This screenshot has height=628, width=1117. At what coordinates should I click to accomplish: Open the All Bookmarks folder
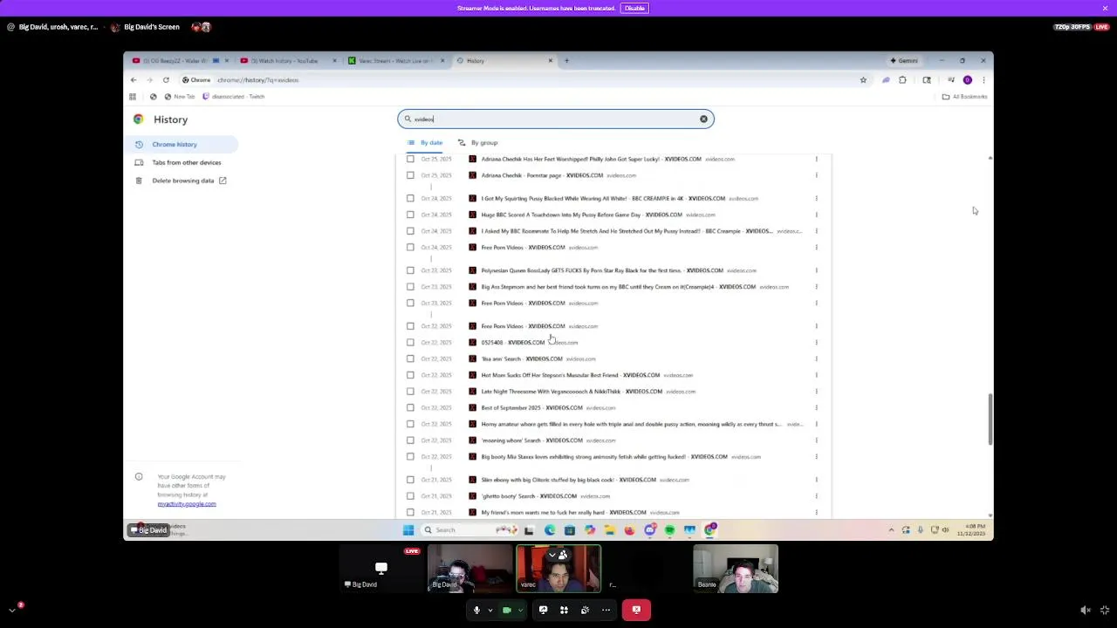pyautogui.click(x=964, y=97)
